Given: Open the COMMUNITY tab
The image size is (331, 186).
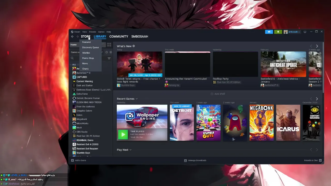Looking at the screenshot, I should tap(119, 36).
